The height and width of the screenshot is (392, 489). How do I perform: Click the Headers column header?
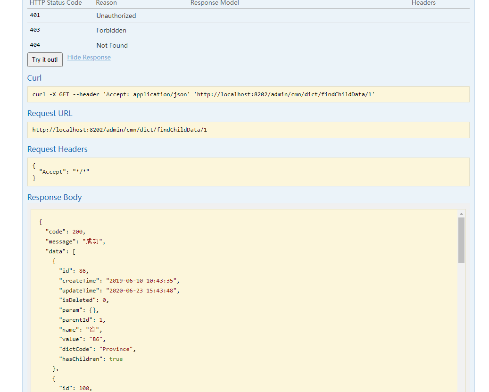click(423, 3)
